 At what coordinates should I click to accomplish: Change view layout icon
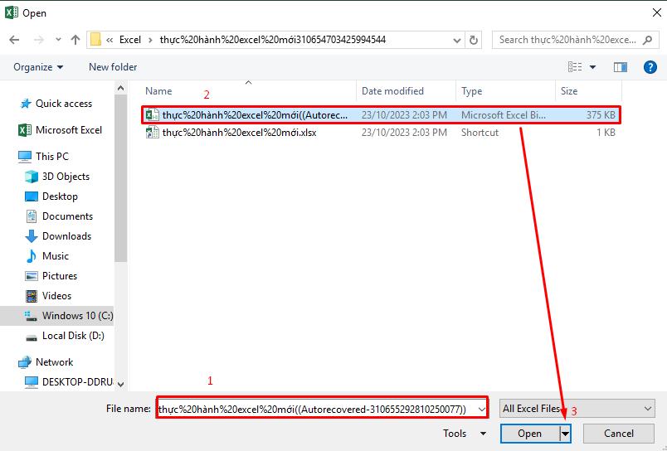point(575,66)
